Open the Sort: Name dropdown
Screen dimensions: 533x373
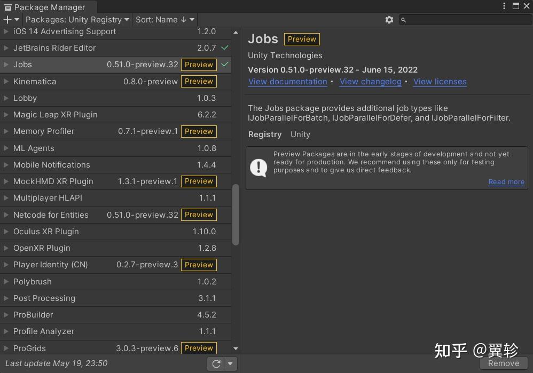164,20
